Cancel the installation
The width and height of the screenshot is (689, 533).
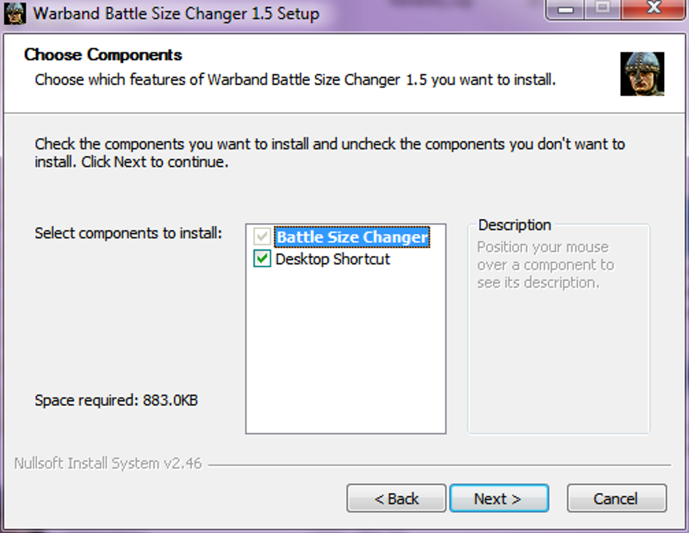click(617, 499)
